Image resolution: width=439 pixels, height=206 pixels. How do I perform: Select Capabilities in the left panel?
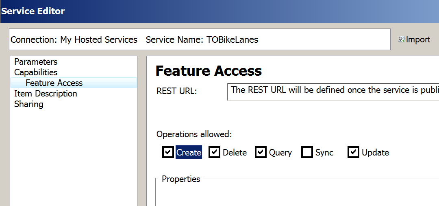pos(36,72)
